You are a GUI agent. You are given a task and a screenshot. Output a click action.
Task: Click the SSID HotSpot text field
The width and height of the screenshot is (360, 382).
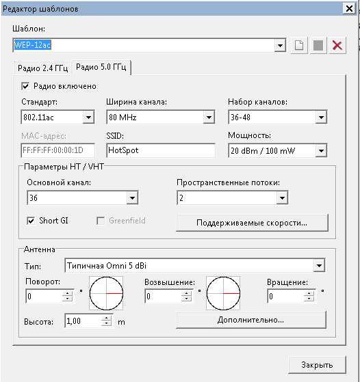pos(161,150)
